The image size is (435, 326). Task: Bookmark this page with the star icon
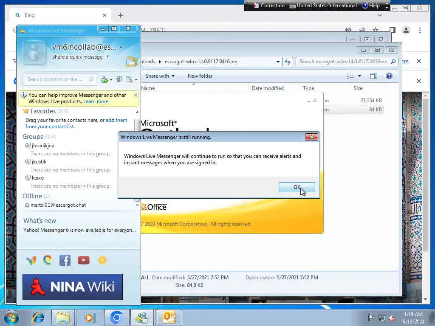(x=376, y=30)
